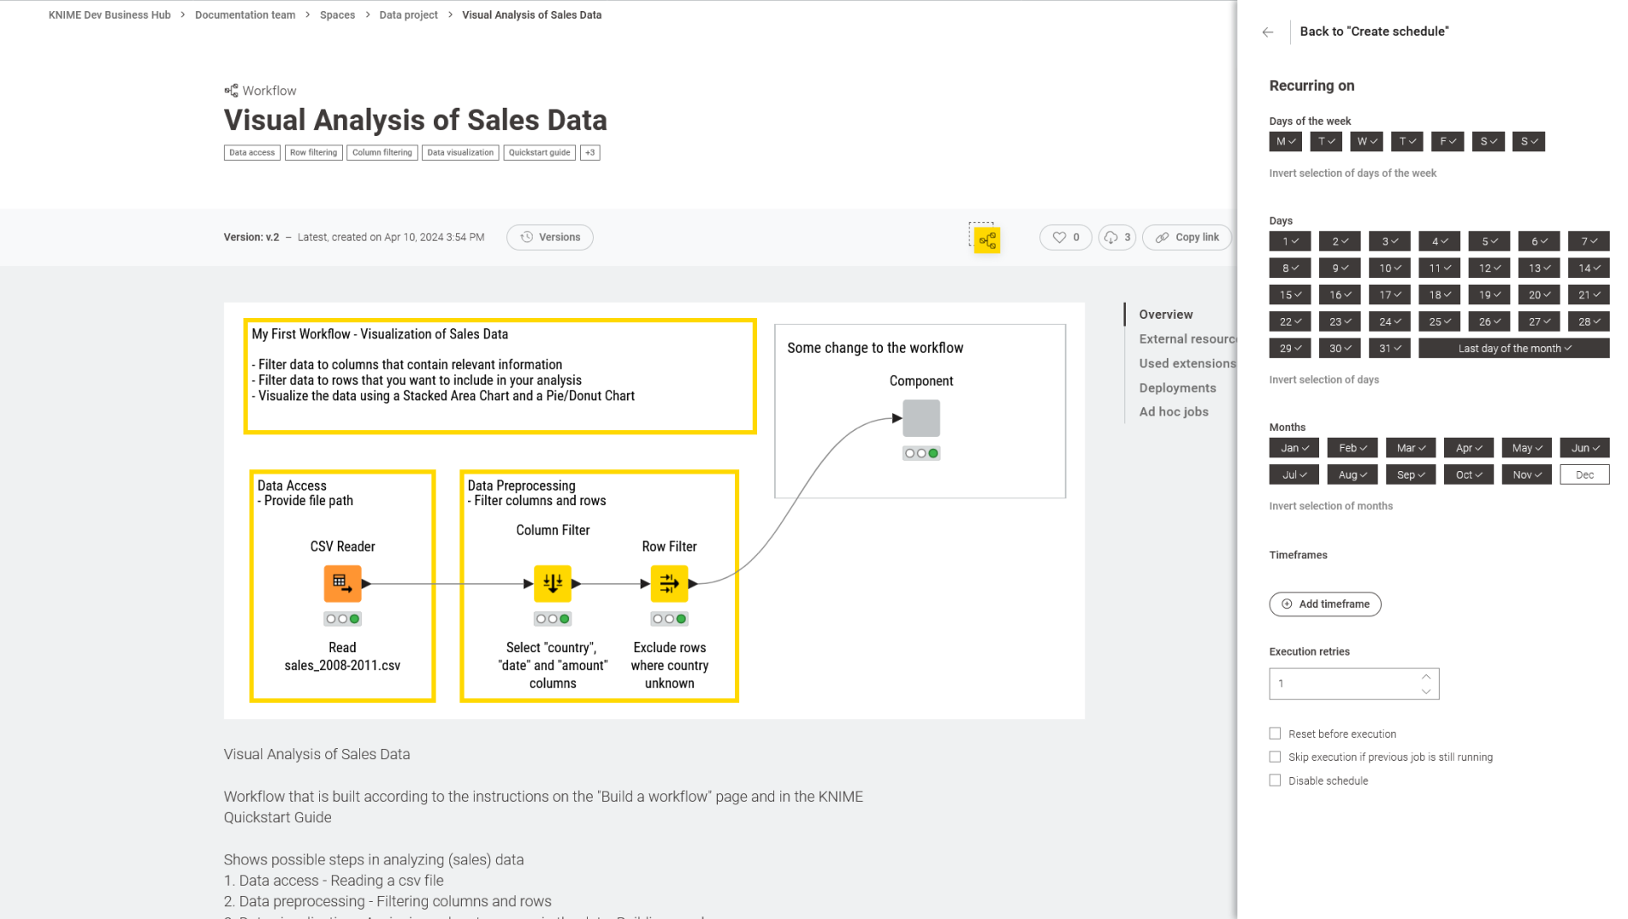Screen dimensions: 1628x919
Task: Click the download count cloud icon
Action: click(x=1110, y=238)
